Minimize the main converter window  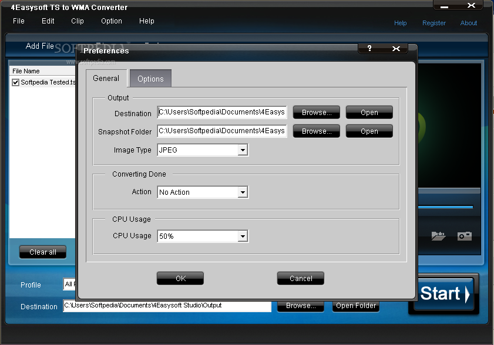tap(445, 6)
